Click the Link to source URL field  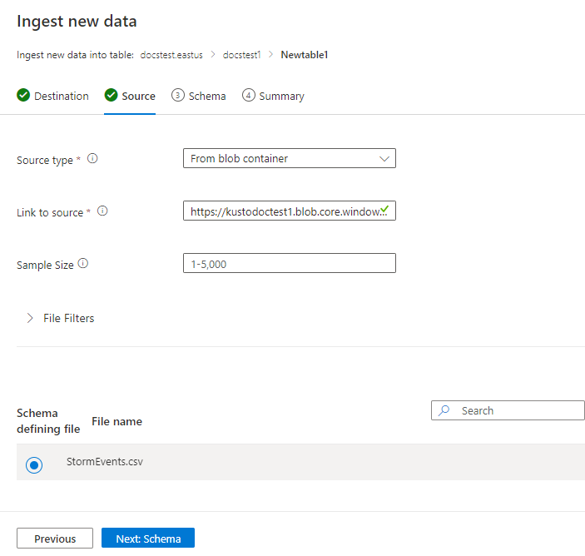283,211
